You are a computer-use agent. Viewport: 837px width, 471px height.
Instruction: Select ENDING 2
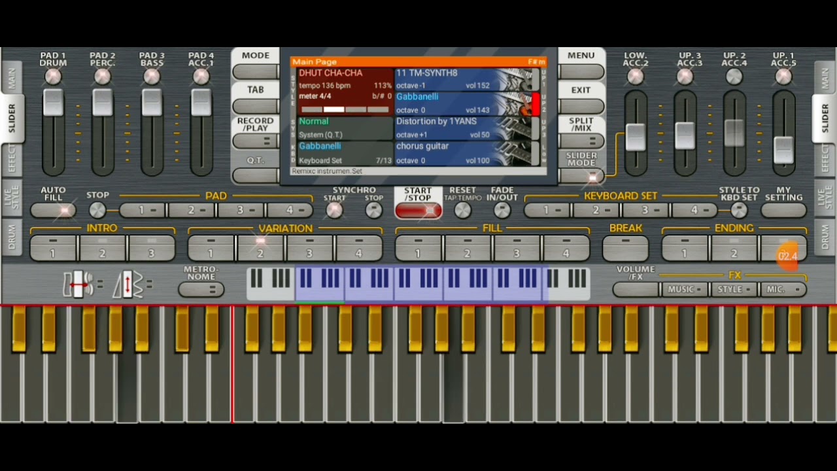click(x=734, y=249)
